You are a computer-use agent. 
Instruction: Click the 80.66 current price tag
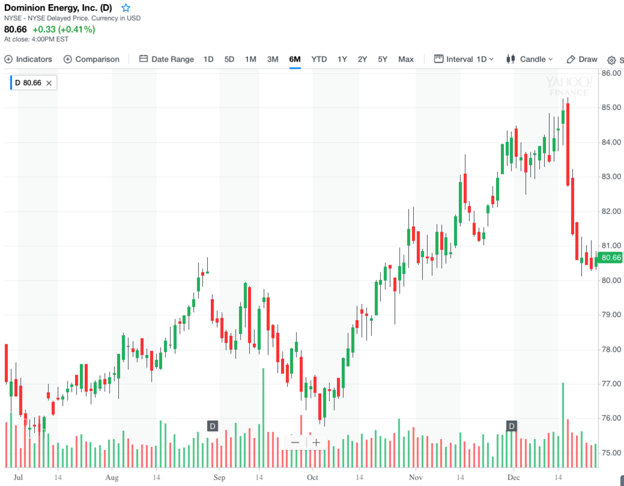tap(611, 257)
